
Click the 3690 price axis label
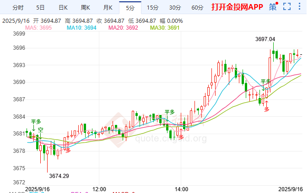coord(19,82)
